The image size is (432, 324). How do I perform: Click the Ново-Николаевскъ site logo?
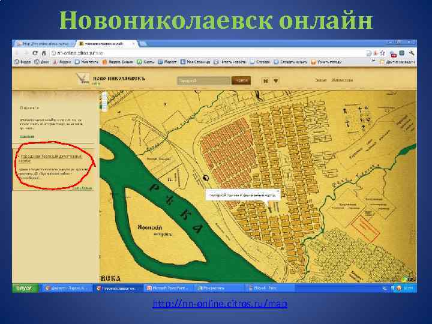(111, 79)
